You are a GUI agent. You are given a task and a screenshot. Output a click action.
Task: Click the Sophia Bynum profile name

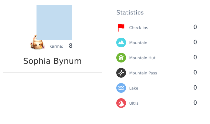pos(52,61)
